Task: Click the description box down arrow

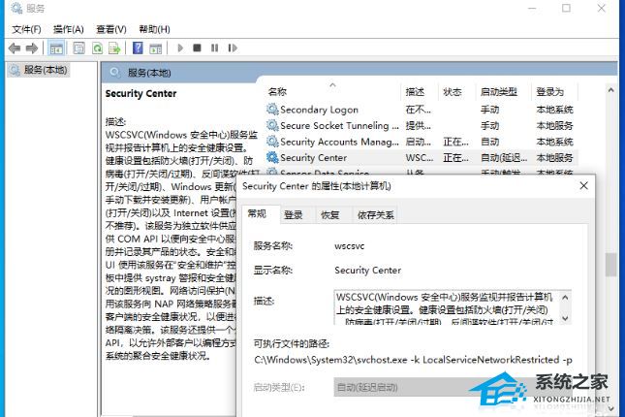Action: coord(565,318)
